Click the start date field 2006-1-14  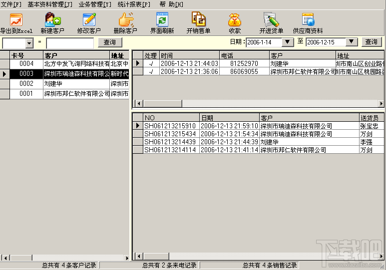[264, 42]
